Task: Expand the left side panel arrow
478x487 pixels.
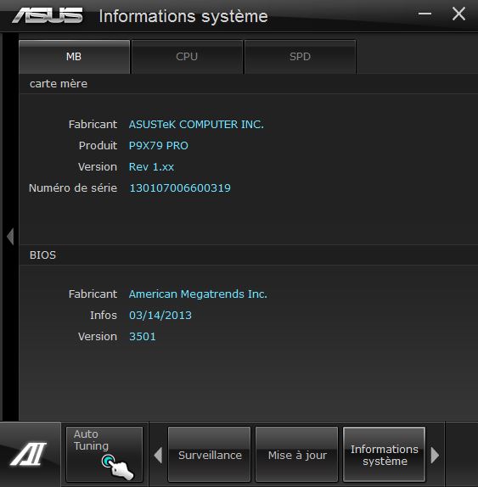Action: [x=10, y=237]
